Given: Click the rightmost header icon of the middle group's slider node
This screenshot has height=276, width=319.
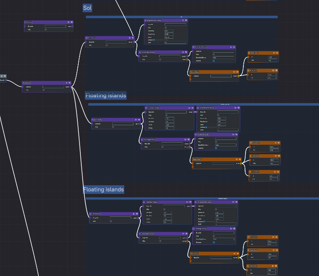Looking at the screenshot, I should coord(239,108).
